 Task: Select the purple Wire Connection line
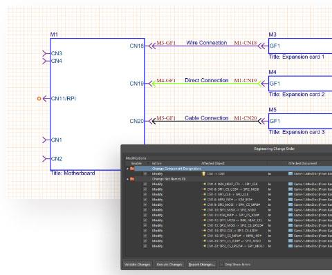pos(206,46)
